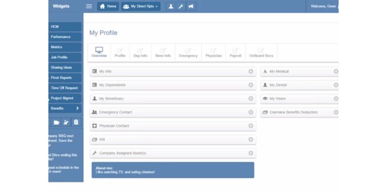Click the W4 section row
This screenshot has width=387, height=193.
click(173, 139)
